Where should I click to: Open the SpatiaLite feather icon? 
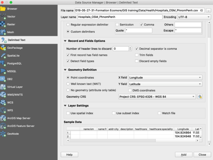tap(3, 55)
